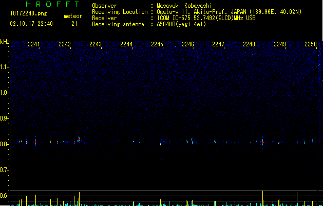Click the meteor echo streak after 2248
This screenshot has width=323, height=206.
point(262,142)
